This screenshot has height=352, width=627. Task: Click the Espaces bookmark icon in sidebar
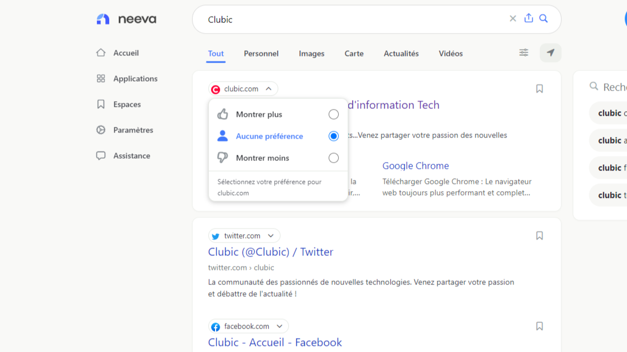point(101,104)
